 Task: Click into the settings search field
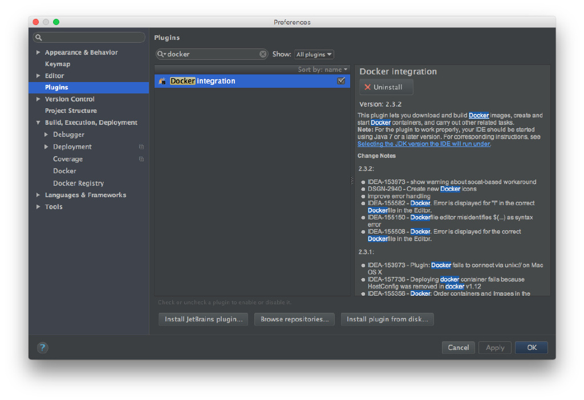(91, 38)
